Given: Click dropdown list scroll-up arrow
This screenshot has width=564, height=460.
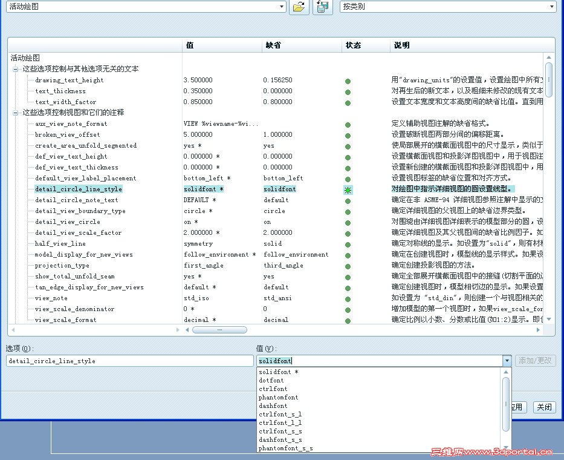Looking at the screenshot, I should 506,372.
